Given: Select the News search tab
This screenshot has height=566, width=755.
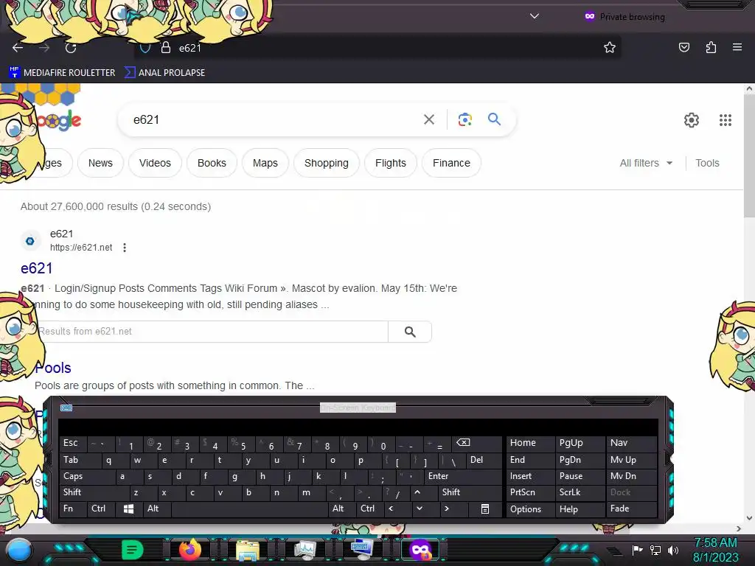Looking at the screenshot, I should [x=100, y=163].
